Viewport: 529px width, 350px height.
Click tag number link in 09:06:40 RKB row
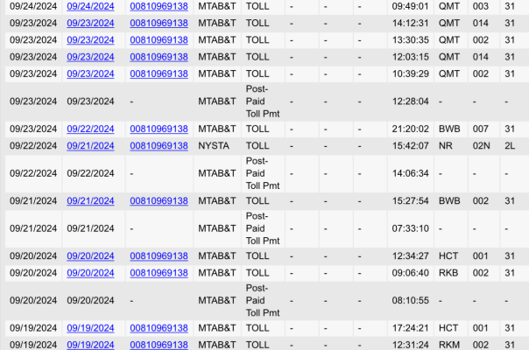(x=159, y=272)
